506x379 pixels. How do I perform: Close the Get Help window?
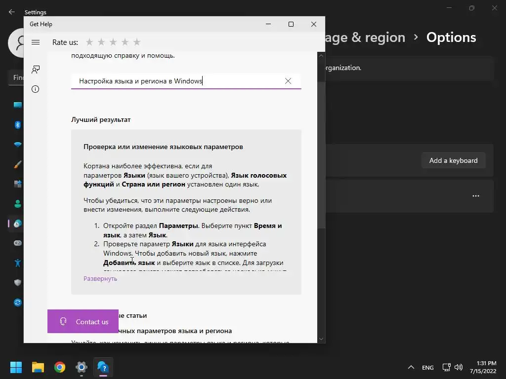click(314, 24)
